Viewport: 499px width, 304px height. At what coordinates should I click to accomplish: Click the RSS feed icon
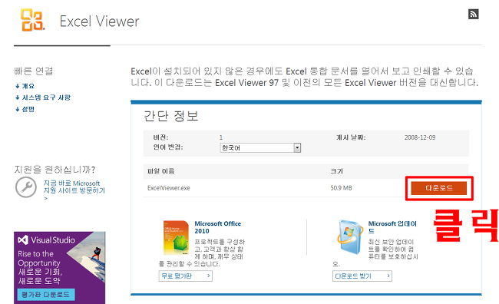pyautogui.click(x=474, y=14)
